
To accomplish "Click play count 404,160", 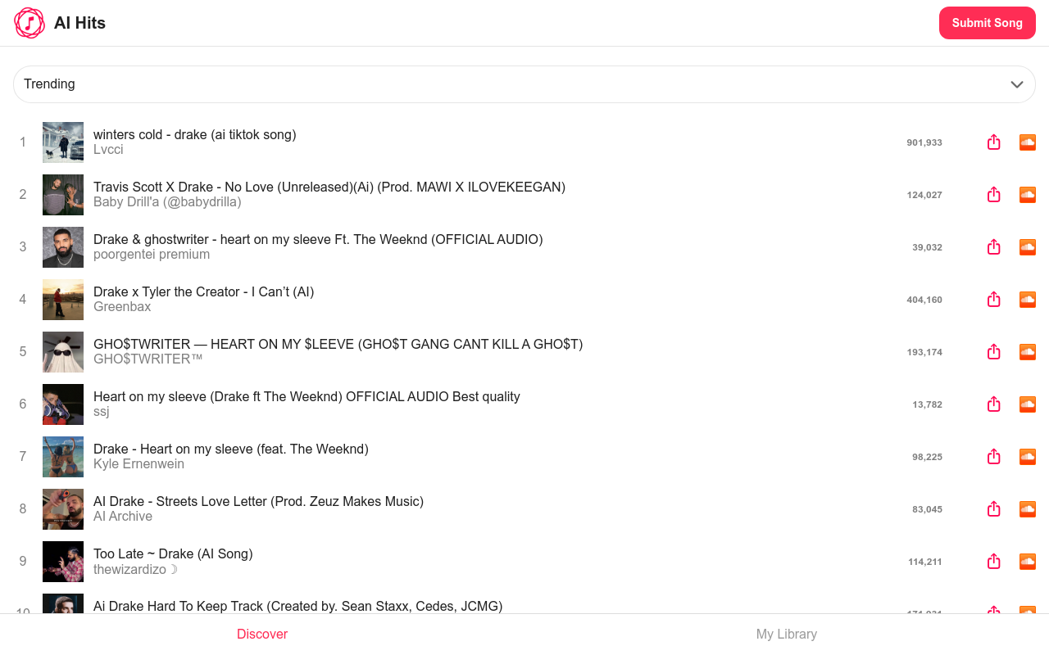I will pyautogui.click(x=924, y=300).
